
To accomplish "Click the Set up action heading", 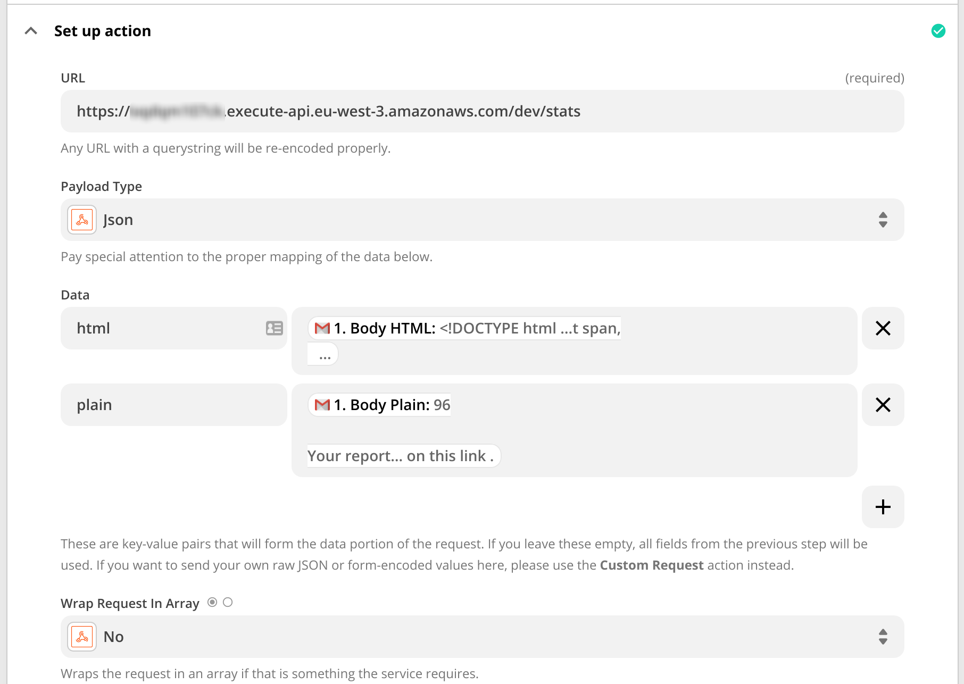I will pyautogui.click(x=103, y=31).
